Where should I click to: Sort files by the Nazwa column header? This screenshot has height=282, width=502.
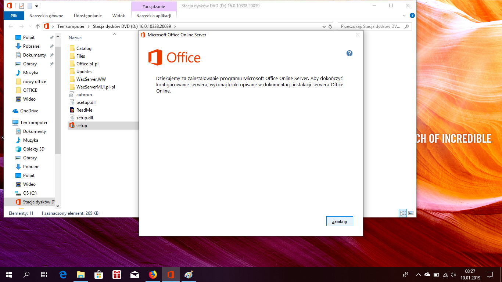[x=75, y=38]
